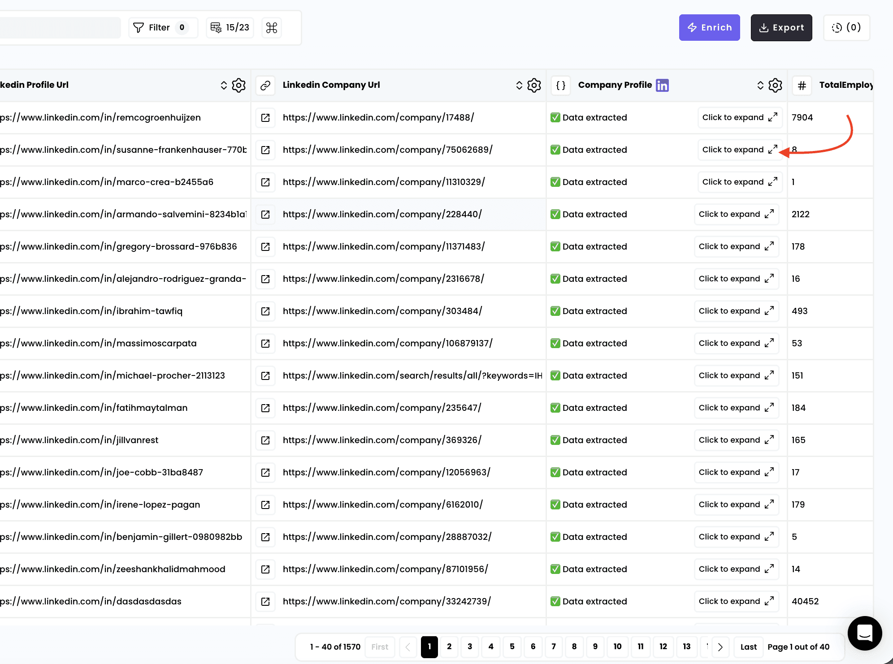Open settings gear for Linkedin Company Url column

tap(534, 85)
